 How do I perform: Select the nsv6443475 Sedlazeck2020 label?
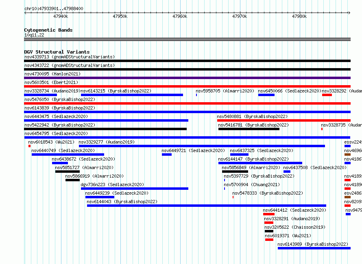point(56,116)
